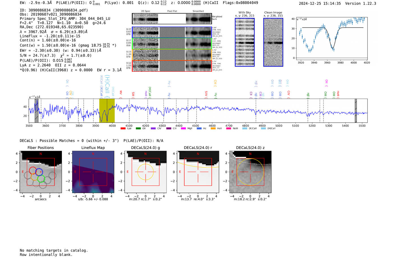Click the m:20.7 rc:1.7" caption

[145, 199]
